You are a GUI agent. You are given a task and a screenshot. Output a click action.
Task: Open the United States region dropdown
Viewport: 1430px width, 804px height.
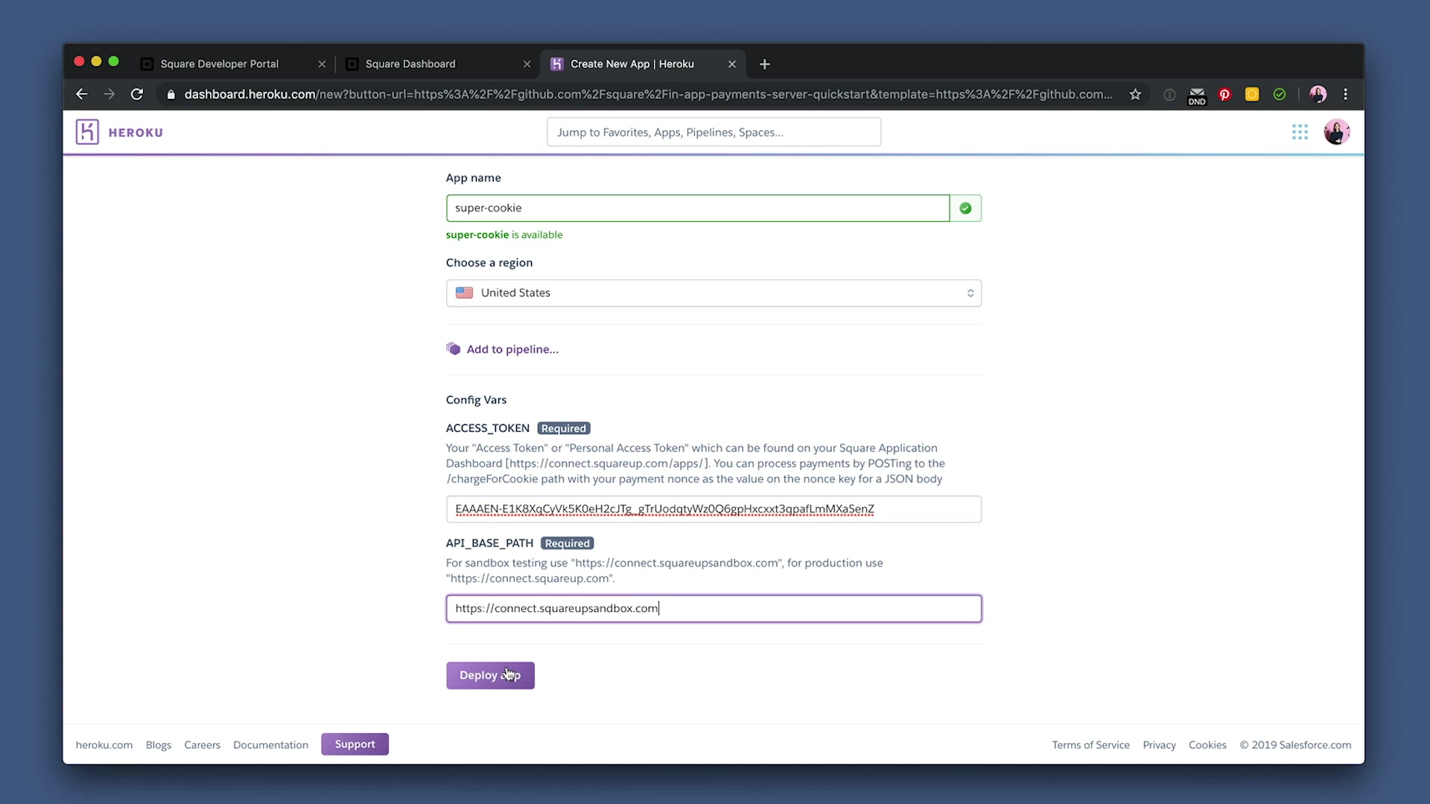[x=713, y=293]
